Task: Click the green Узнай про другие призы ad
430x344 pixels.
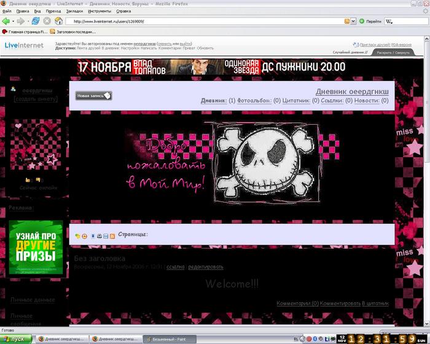Action: (x=36, y=247)
